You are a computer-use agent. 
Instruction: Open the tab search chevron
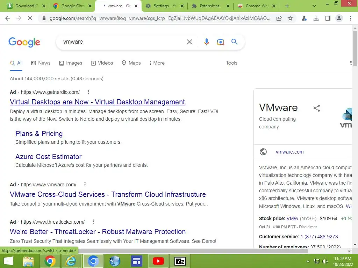coord(314,6)
